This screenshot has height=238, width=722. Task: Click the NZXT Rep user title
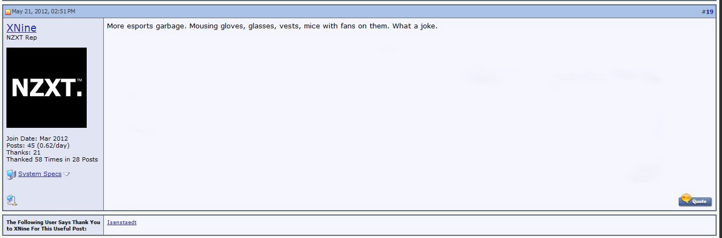pyautogui.click(x=22, y=38)
